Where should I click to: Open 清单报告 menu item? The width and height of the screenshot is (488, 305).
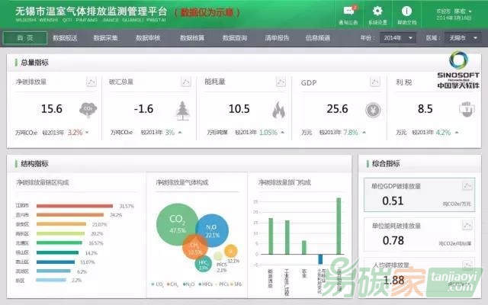click(x=276, y=37)
